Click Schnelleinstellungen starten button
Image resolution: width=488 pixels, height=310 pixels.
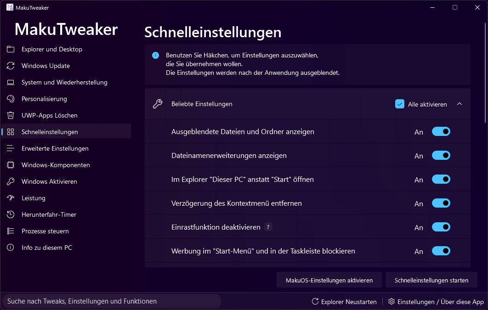click(x=431, y=280)
